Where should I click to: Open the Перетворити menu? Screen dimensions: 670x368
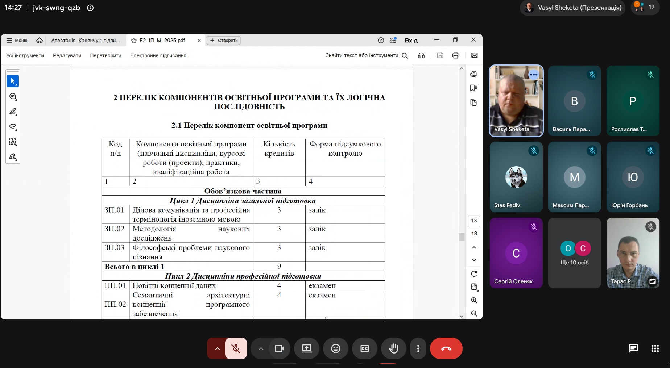106,55
